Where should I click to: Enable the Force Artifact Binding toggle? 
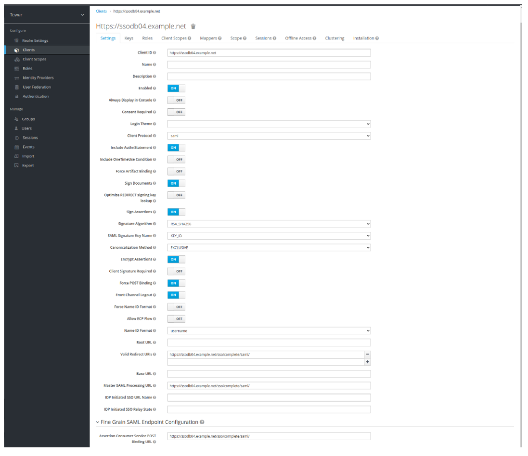tap(176, 171)
